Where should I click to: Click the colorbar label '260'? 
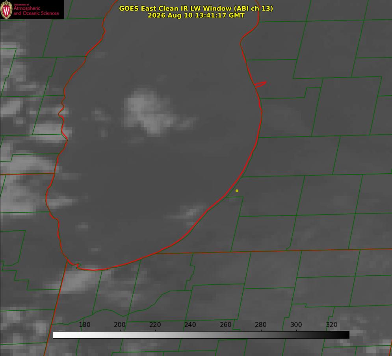tap(225, 324)
